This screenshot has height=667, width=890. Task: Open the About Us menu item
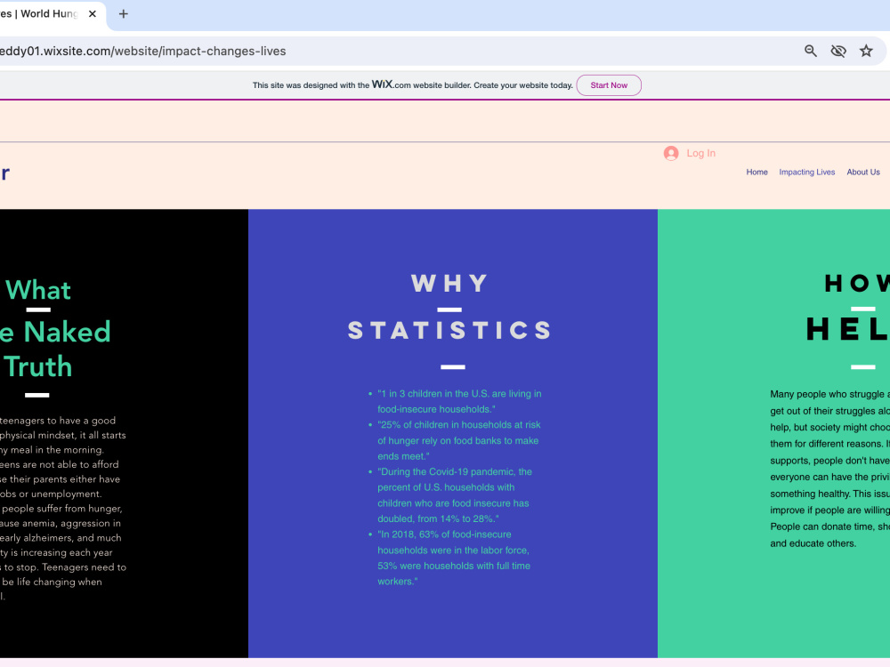pyautogui.click(x=863, y=172)
